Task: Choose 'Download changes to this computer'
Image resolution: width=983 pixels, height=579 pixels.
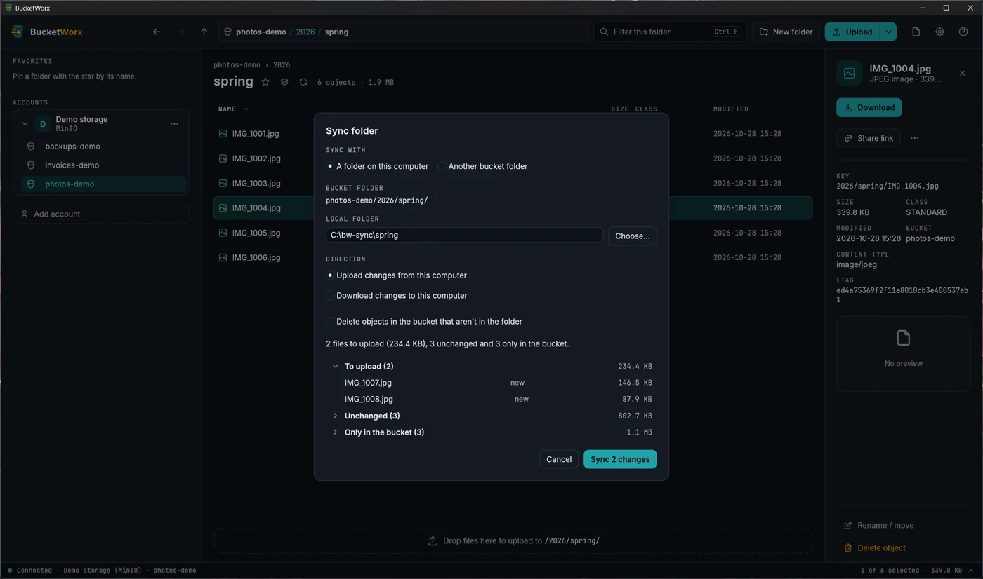Action: point(330,296)
